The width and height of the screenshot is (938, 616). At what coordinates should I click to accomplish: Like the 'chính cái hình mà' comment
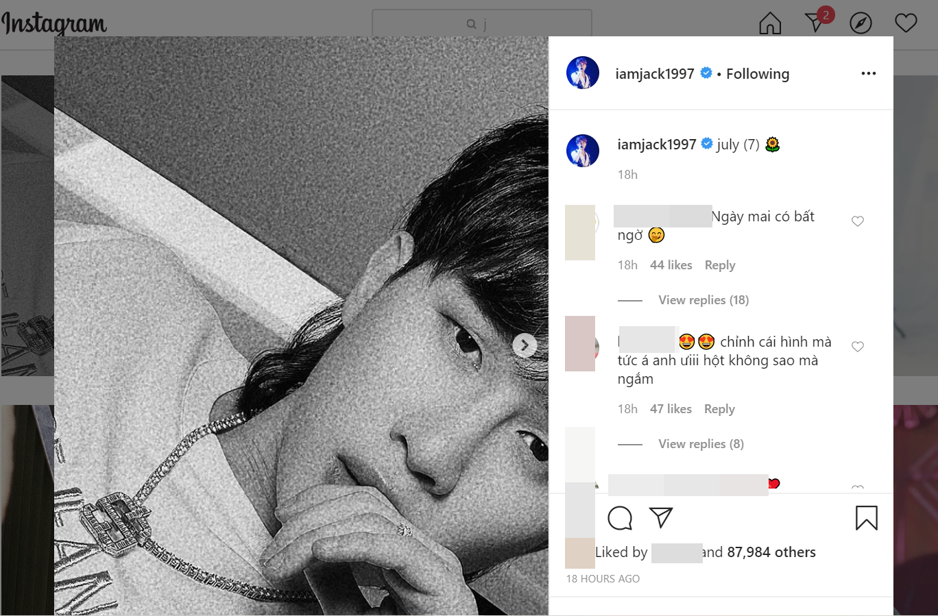click(857, 347)
